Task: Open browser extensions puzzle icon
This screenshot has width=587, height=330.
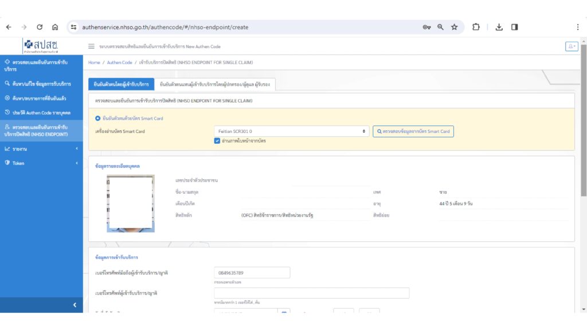Action: 476,27
